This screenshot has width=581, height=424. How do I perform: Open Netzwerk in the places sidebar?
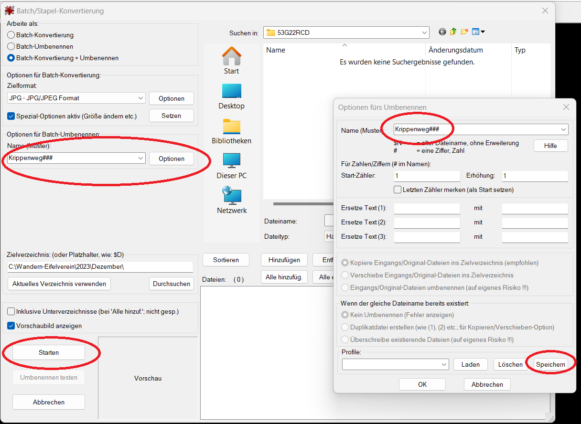click(x=231, y=201)
